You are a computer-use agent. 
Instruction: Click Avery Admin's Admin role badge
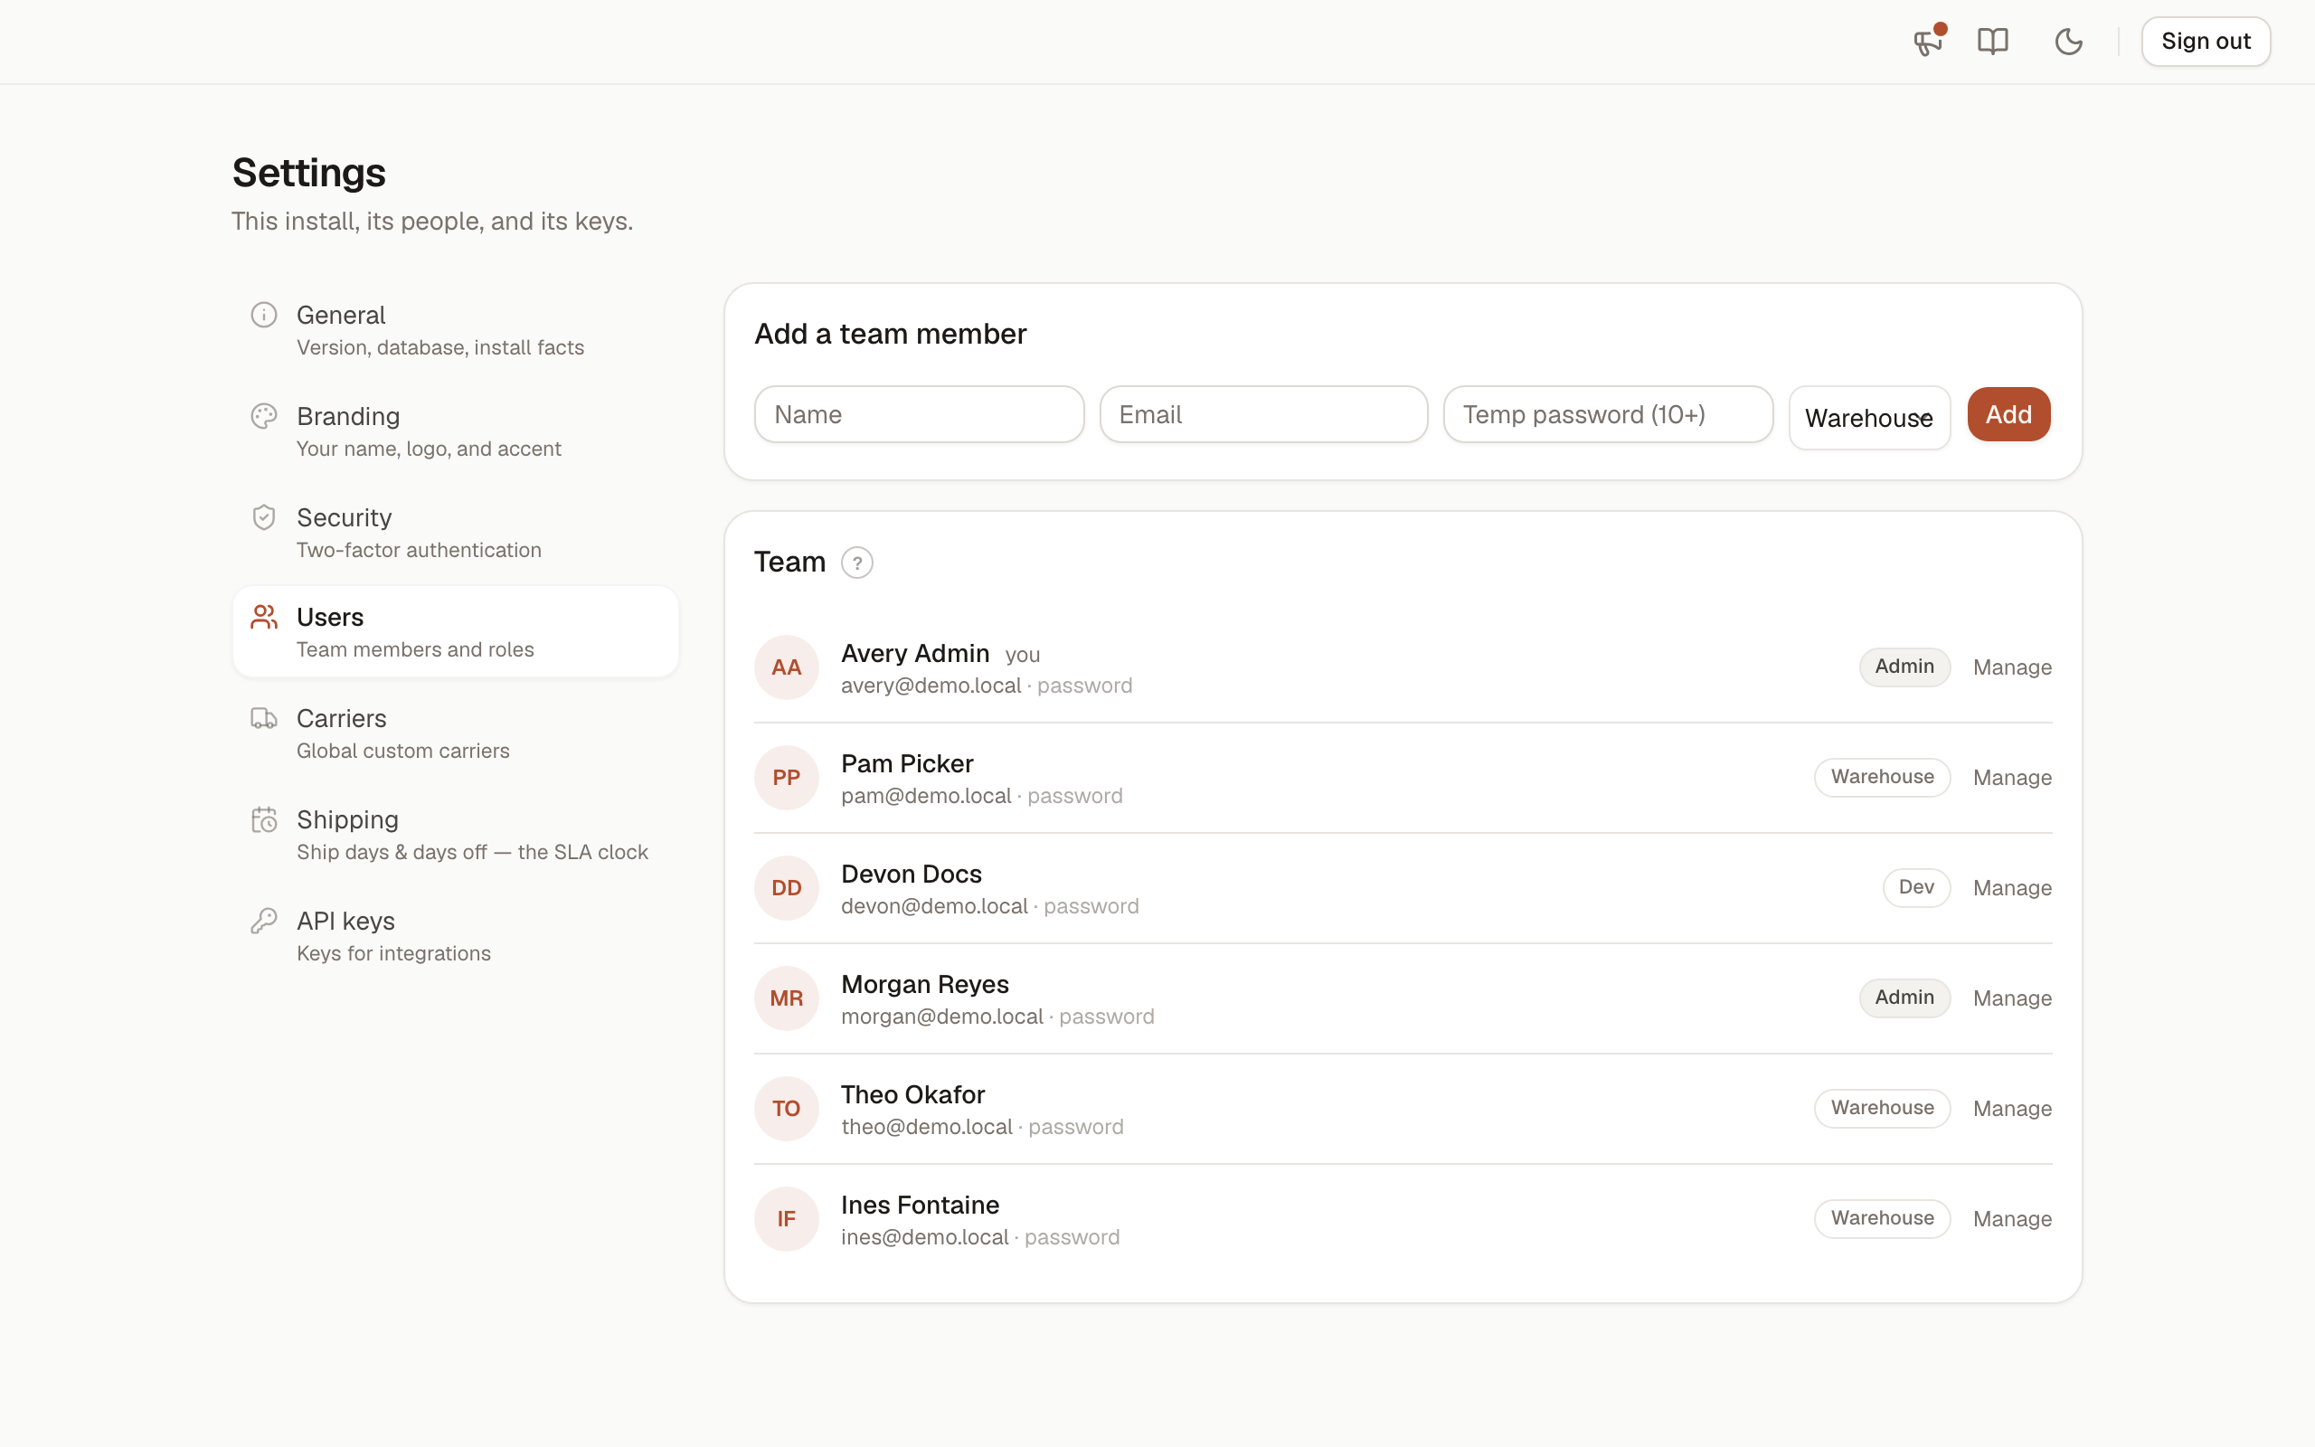coord(1904,667)
